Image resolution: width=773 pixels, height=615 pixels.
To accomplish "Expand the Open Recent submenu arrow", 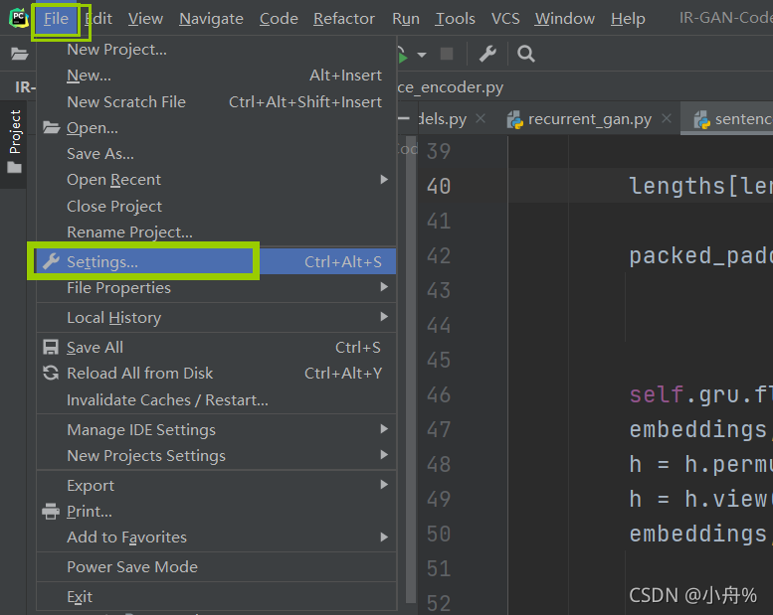I will click(384, 179).
